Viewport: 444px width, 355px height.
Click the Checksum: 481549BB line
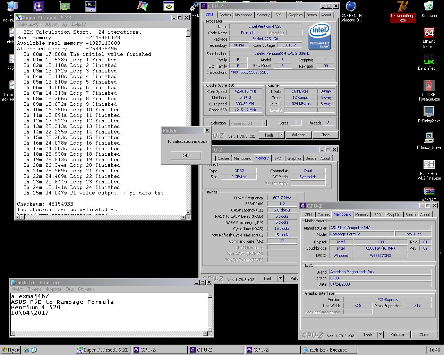[45, 204]
